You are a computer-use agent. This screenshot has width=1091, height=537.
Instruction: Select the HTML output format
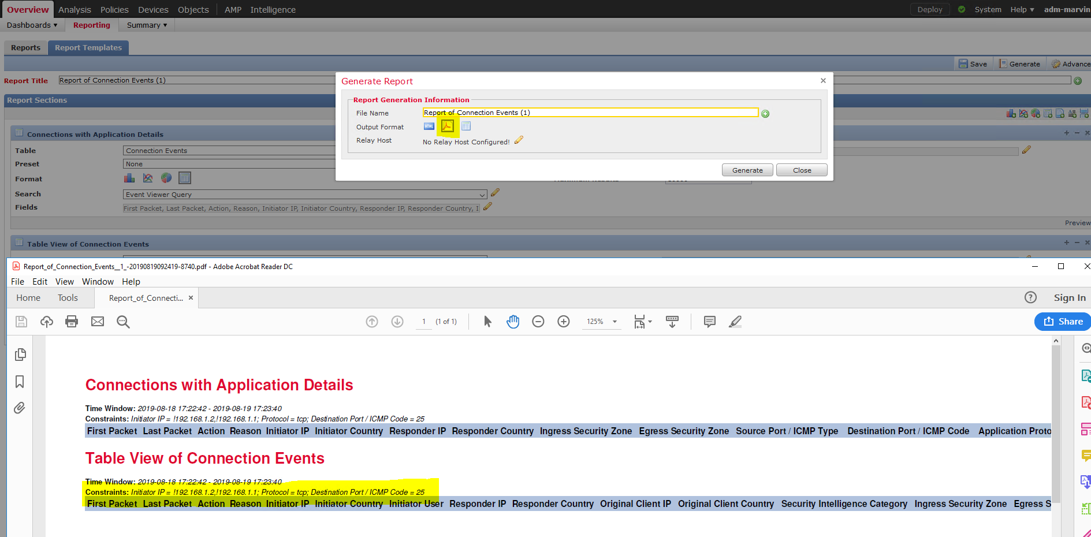[x=429, y=126]
